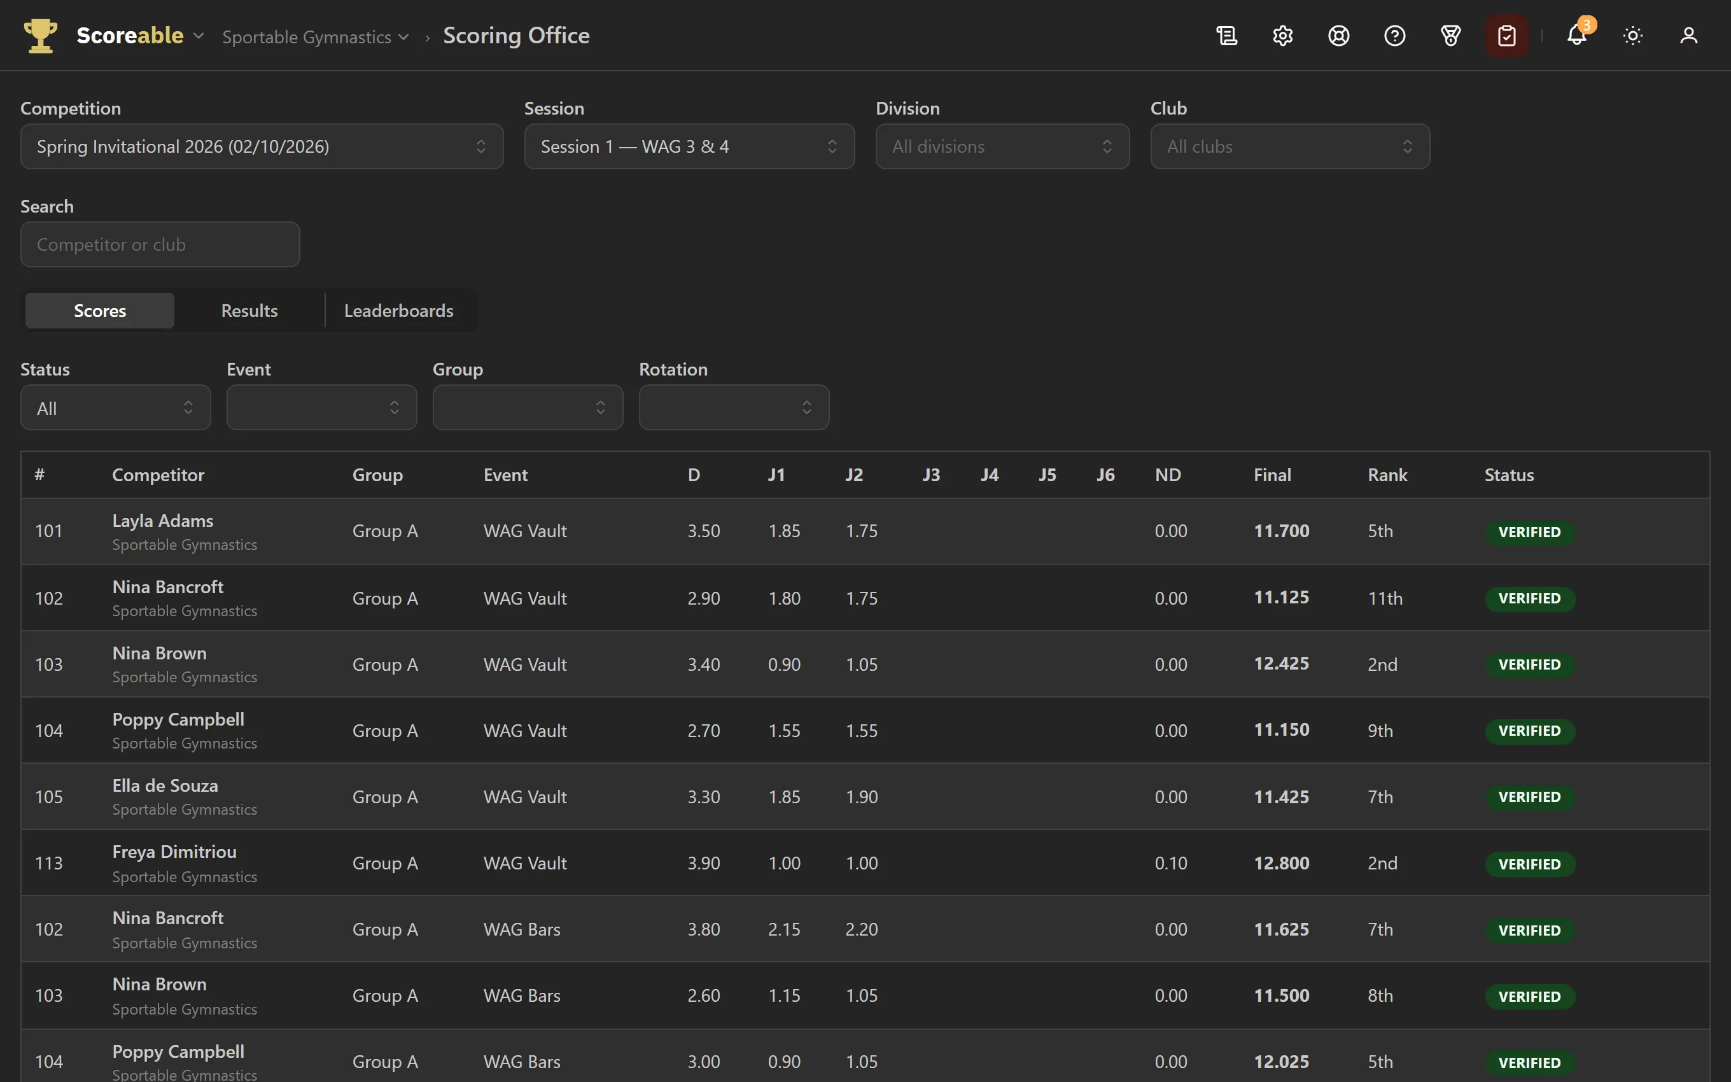This screenshot has height=1082, width=1731.
Task: Focus the Competitor or club search field
Action: (x=160, y=244)
